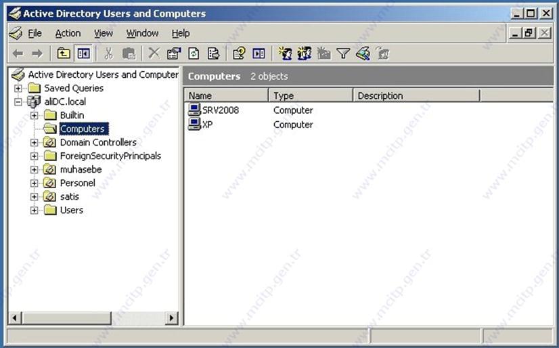
Task: Click the title bar application icon
Action: pyautogui.click(x=15, y=14)
